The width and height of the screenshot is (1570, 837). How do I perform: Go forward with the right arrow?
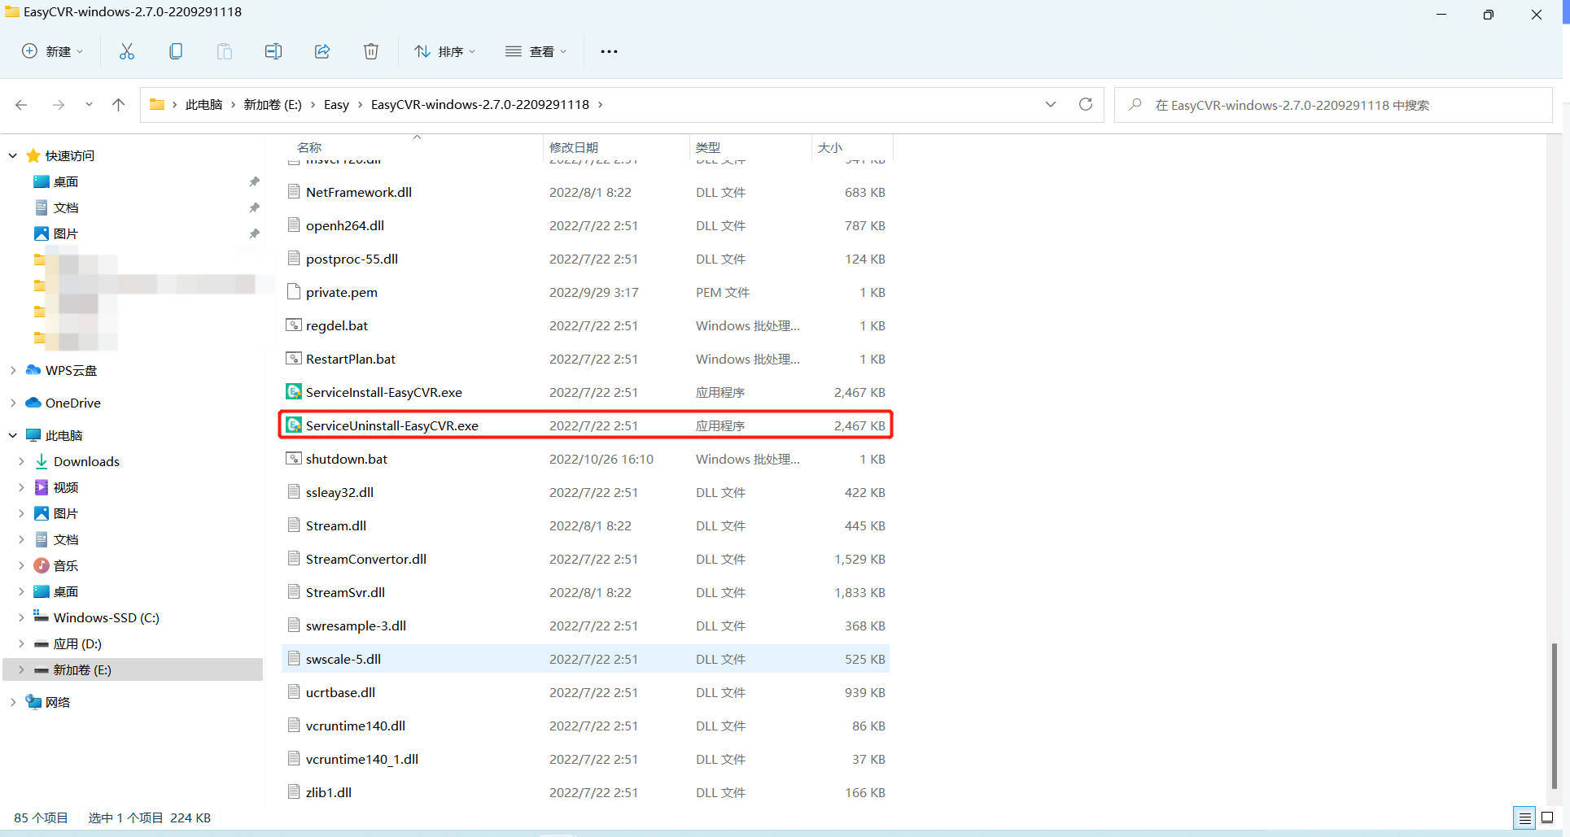59,105
